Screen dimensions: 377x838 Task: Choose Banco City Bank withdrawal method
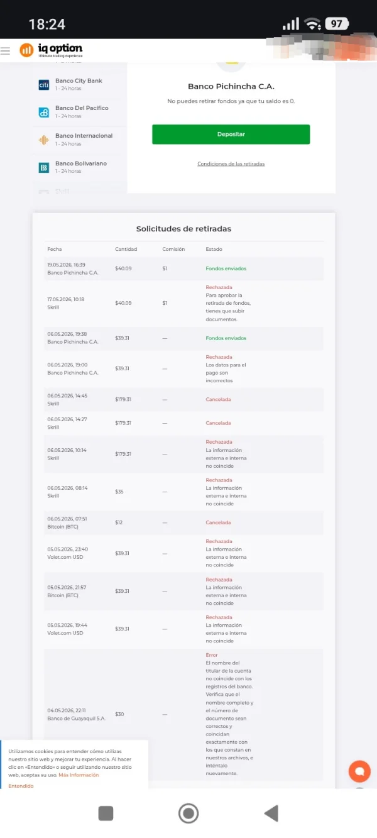tap(80, 85)
